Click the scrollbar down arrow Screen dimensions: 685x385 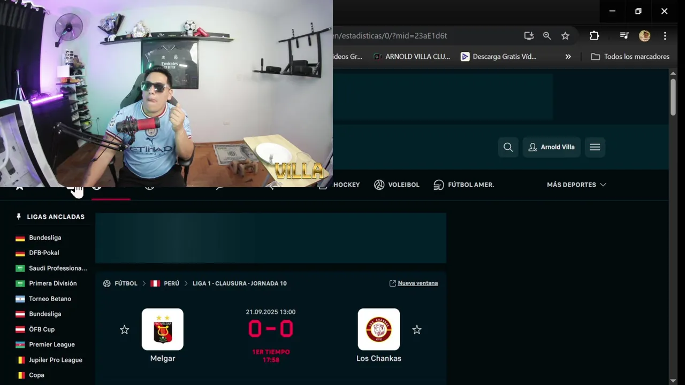[673, 380]
